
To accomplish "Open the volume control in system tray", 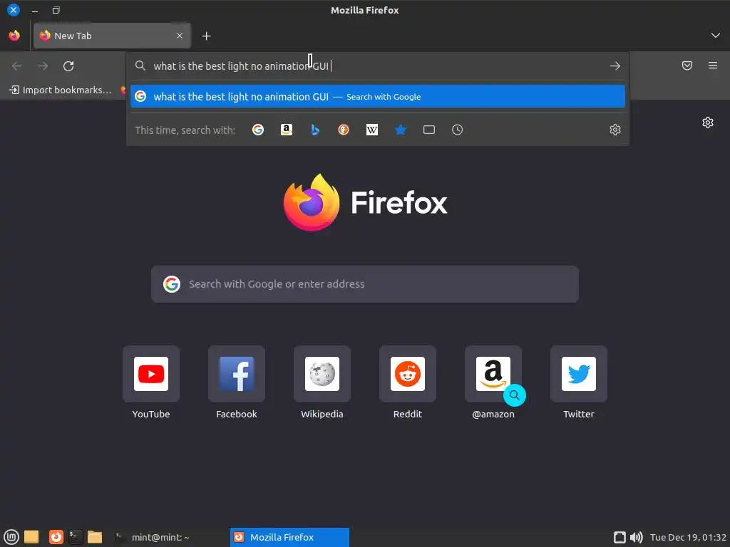I will point(637,537).
